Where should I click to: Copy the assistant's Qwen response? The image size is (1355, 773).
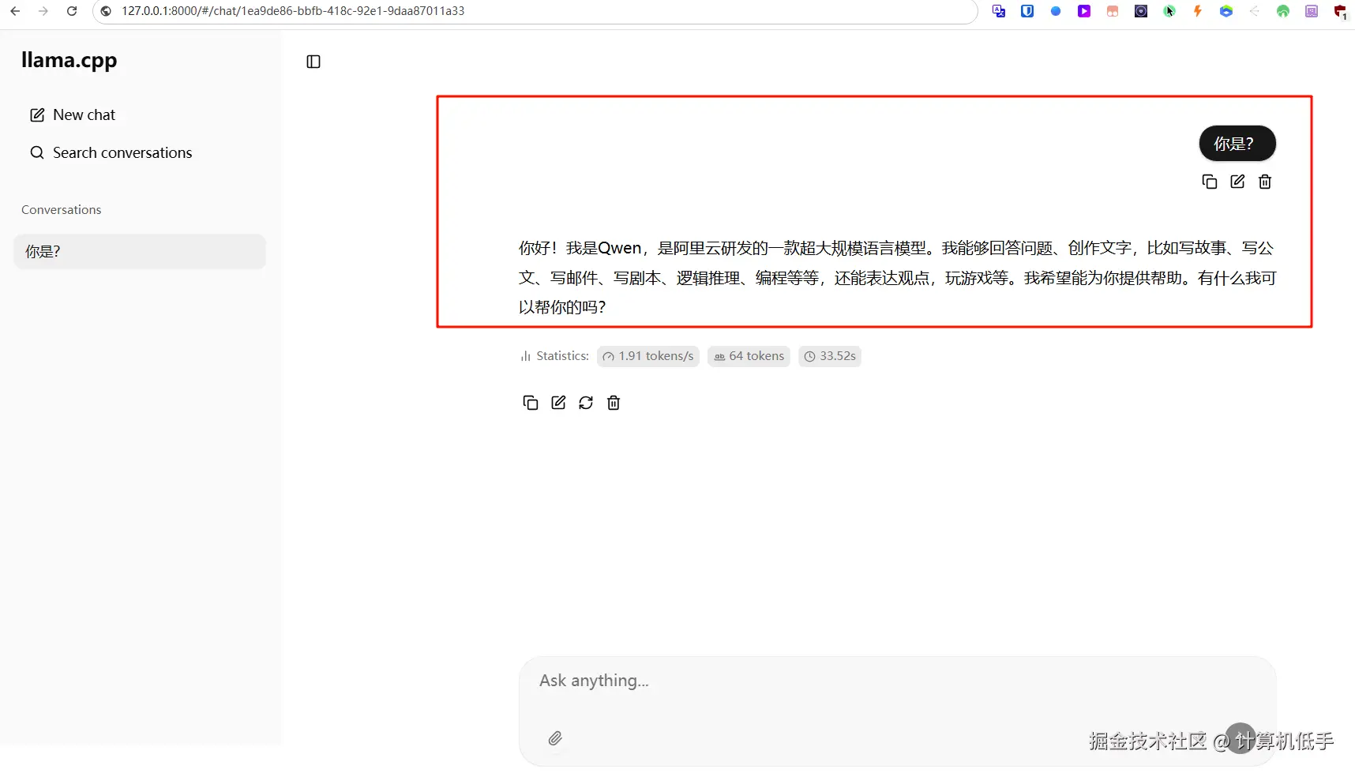click(531, 403)
